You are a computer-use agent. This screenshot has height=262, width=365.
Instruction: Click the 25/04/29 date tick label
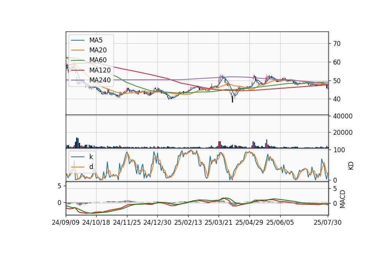[249, 223]
